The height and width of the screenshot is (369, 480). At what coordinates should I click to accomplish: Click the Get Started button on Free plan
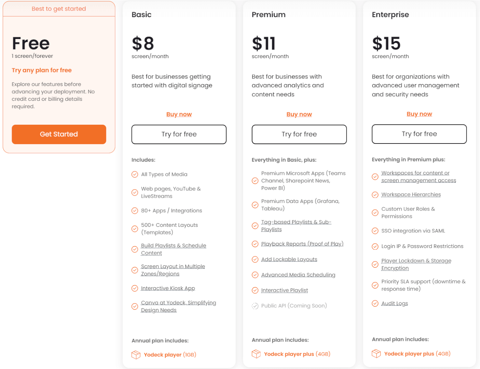click(x=59, y=134)
